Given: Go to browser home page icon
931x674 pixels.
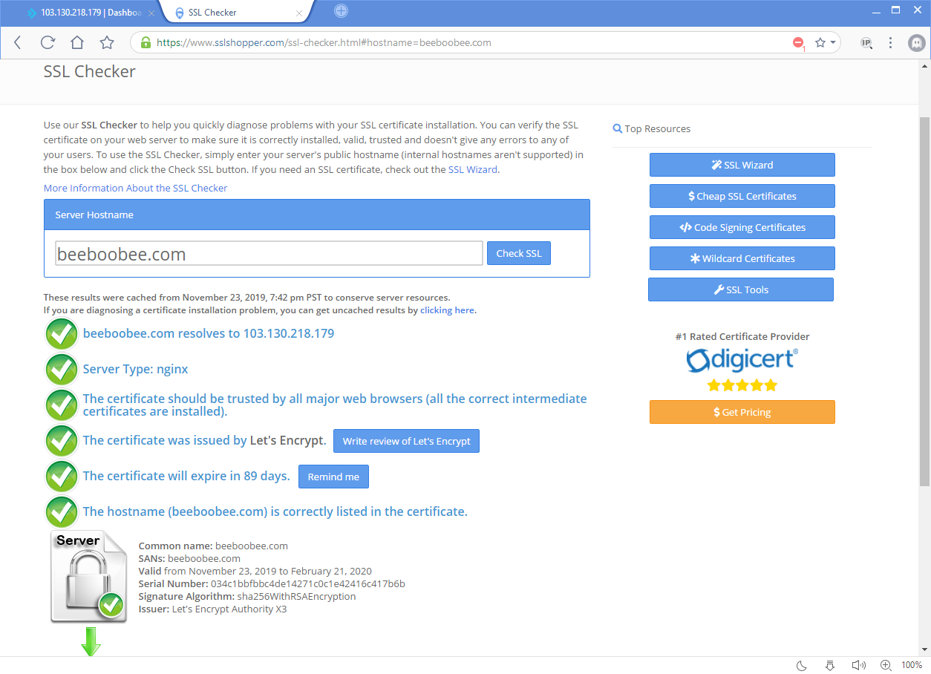Looking at the screenshot, I should [x=77, y=43].
